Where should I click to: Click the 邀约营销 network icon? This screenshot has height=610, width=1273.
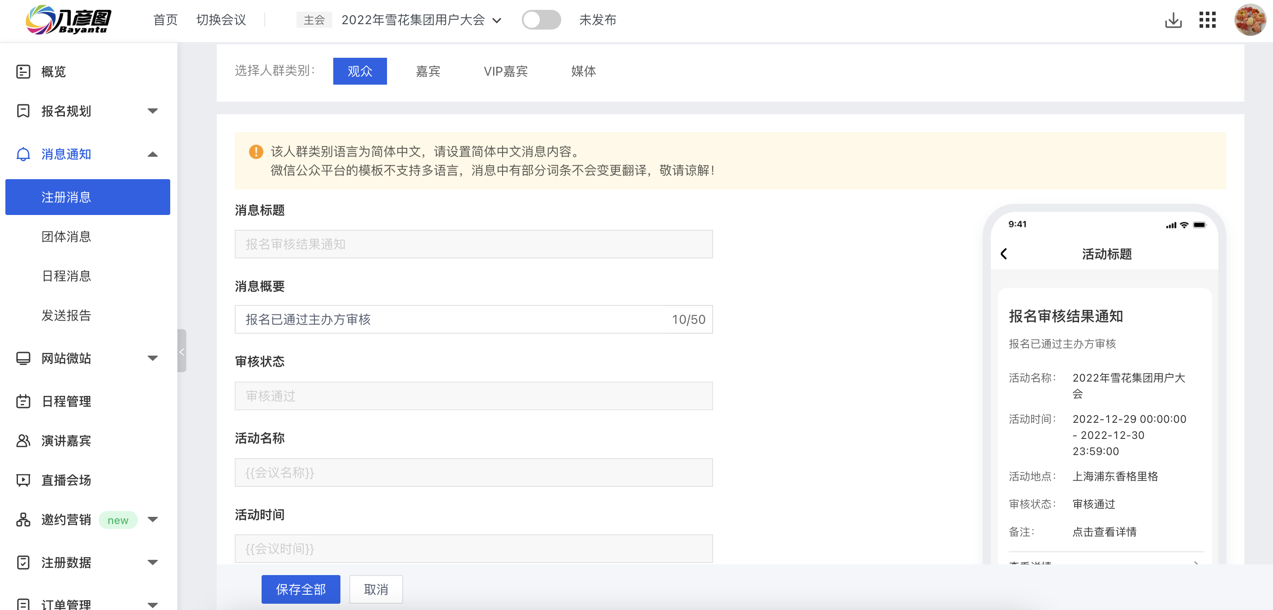click(23, 520)
